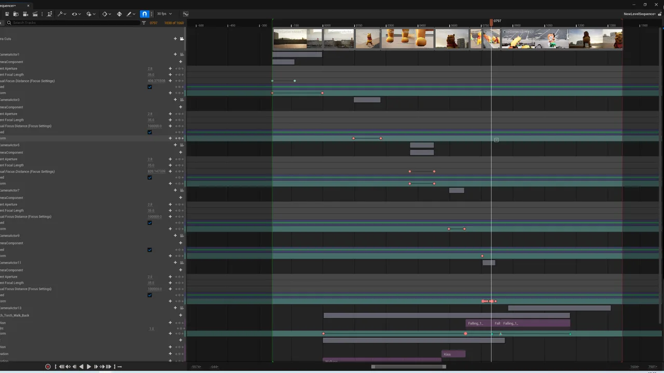Click the keyframe at CameraActor9 transform track
664x373 pixels.
click(x=482, y=256)
